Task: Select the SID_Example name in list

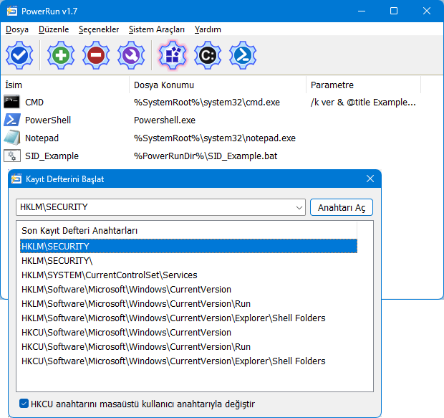Action: 52,156
